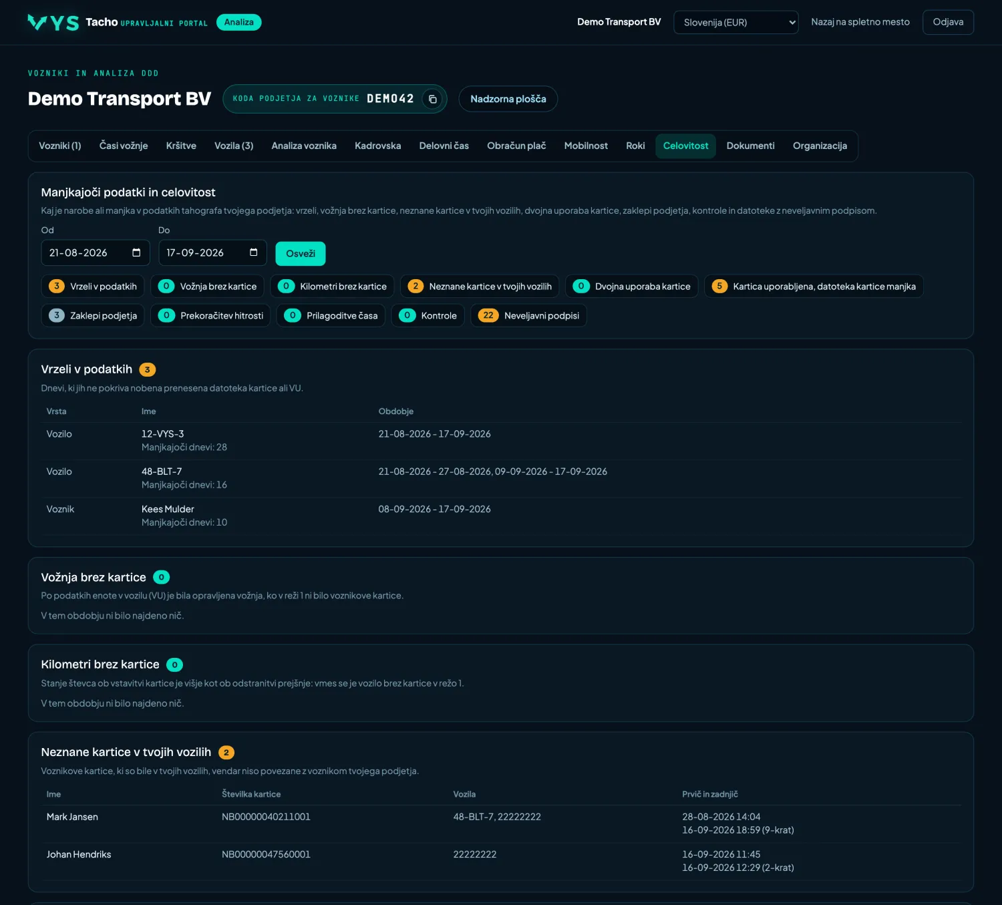Open the Slovenija (EUR) country dropdown

(x=735, y=22)
